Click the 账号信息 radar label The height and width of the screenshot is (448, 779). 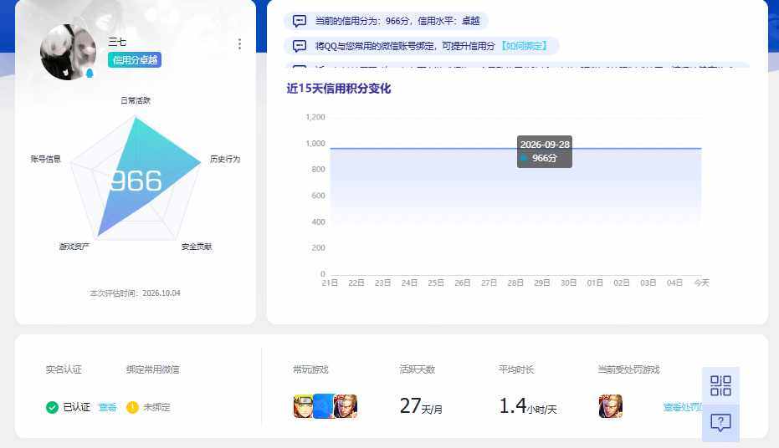[x=46, y=159]
